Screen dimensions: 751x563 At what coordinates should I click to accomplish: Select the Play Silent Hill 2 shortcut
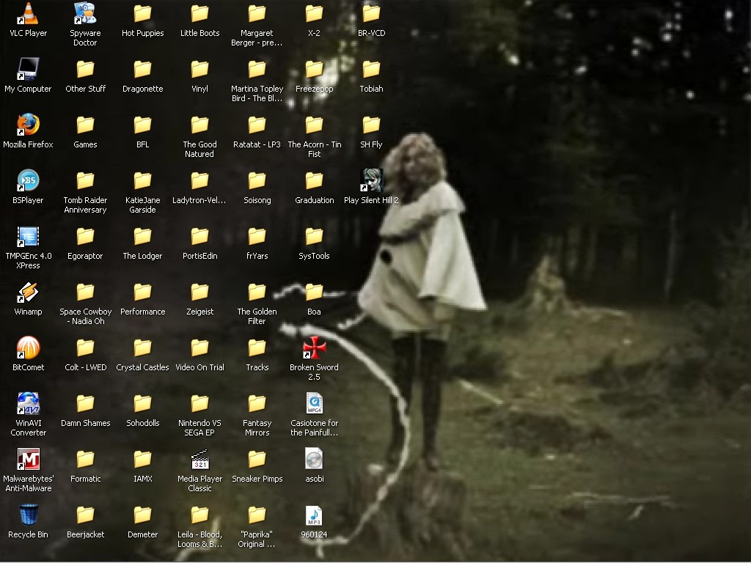pos(371,181)
